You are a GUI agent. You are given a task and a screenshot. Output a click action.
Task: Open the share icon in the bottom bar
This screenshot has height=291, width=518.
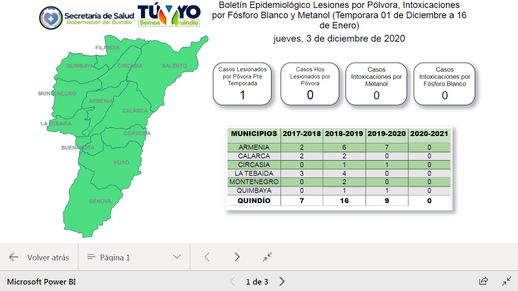(x=483, y=281)
